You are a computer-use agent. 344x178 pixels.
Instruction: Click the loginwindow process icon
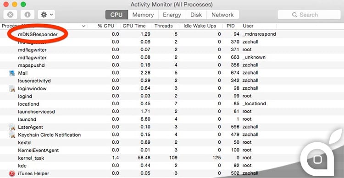tap(12, 88)
